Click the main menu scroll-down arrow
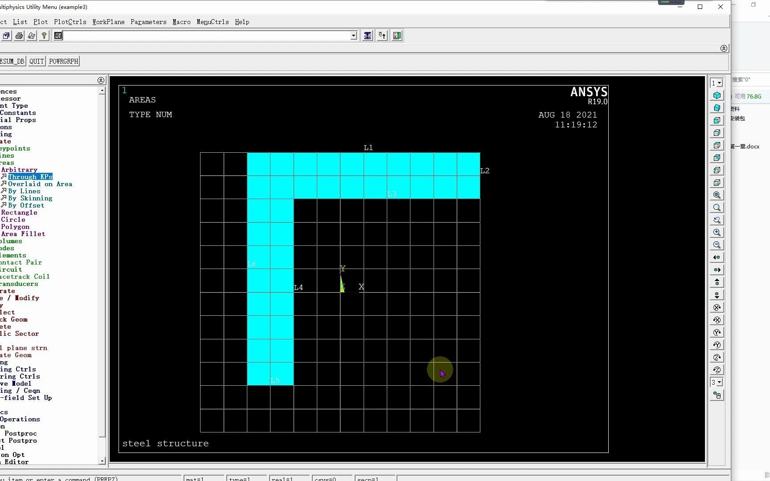 (102, 461)
